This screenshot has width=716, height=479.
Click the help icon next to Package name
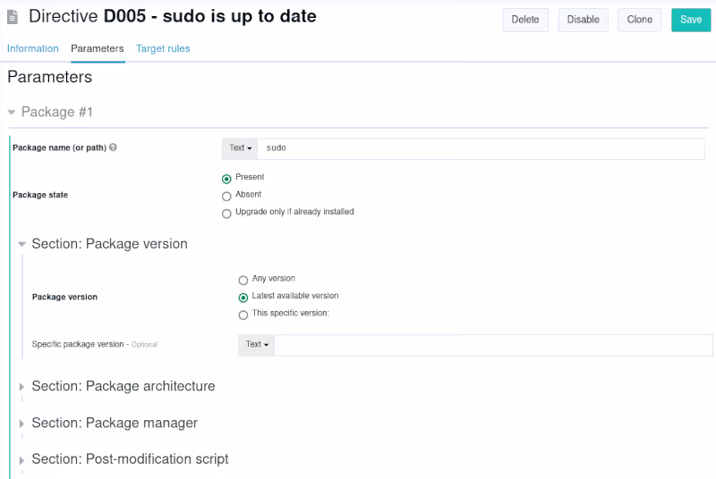click(114, 147)
